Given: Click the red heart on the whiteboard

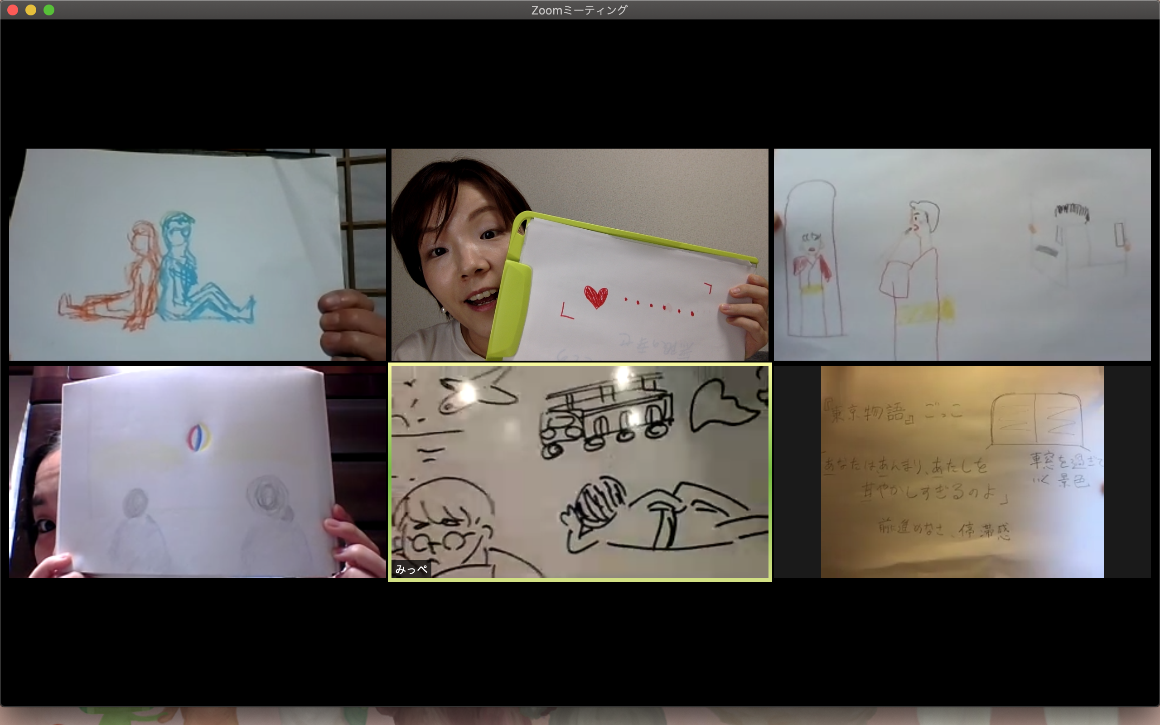Looking at the screenshot, I should tap(596, 297).
